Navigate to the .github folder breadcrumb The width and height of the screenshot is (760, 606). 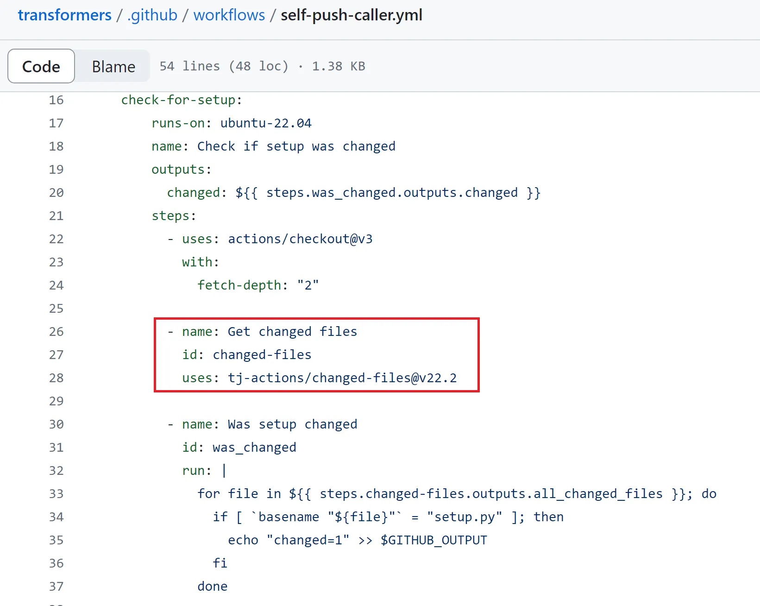click(152, 15)
